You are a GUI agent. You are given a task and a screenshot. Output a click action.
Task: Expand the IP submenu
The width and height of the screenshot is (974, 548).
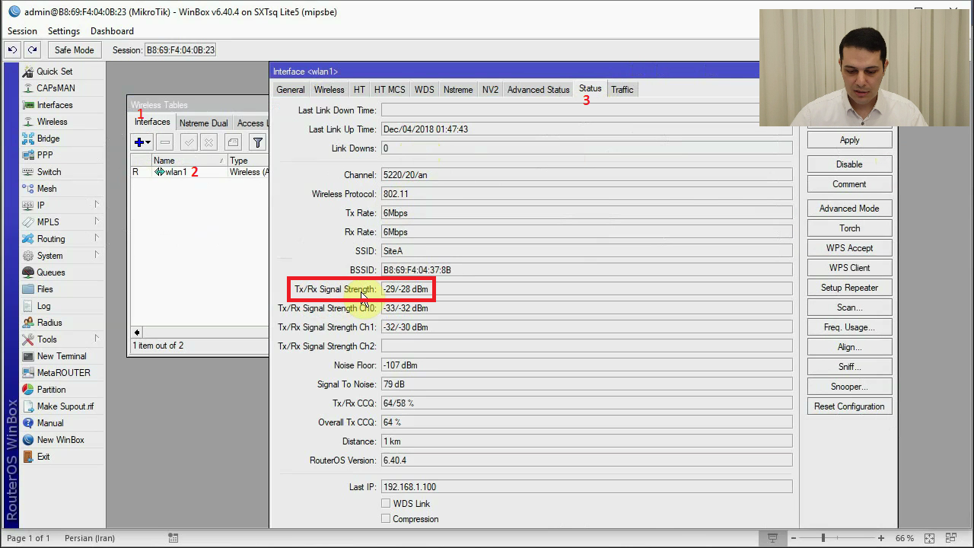point(97,205)
